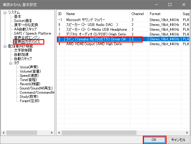Open 漢字→かな変換 settings
The image size is (191, 144).
pos(26,25)
